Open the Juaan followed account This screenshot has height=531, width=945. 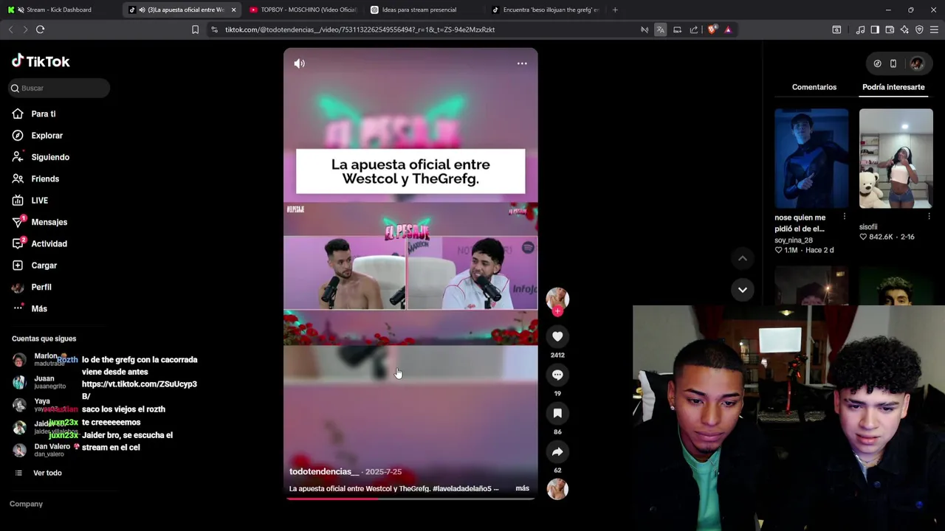(x=44, y=382)
